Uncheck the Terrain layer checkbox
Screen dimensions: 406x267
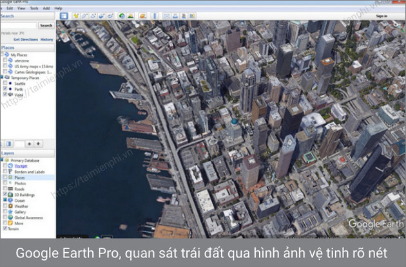5,228
